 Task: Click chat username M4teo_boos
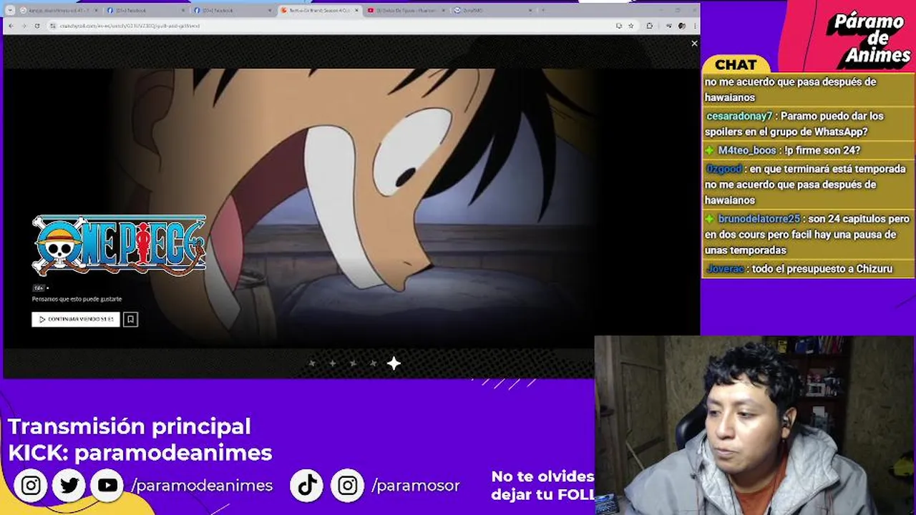(747, 150)
